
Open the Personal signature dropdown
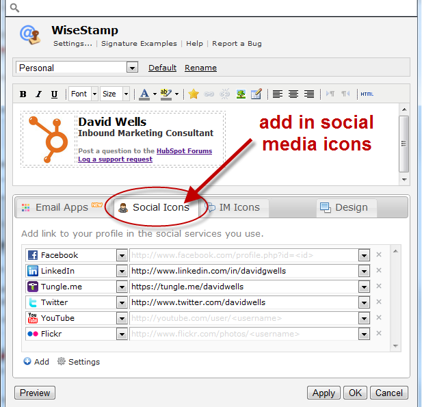coord(132,67)
